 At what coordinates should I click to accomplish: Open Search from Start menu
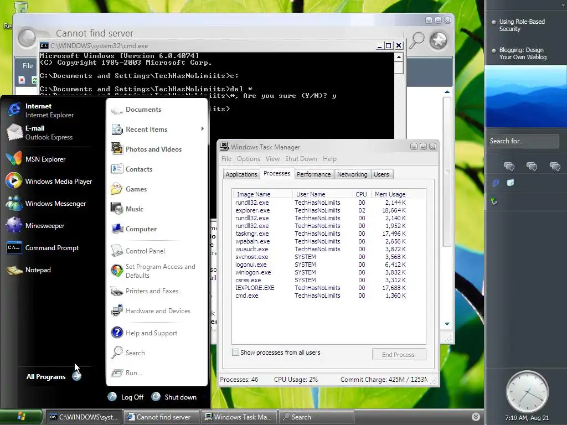pyautogui.click(x=128, y=353)
